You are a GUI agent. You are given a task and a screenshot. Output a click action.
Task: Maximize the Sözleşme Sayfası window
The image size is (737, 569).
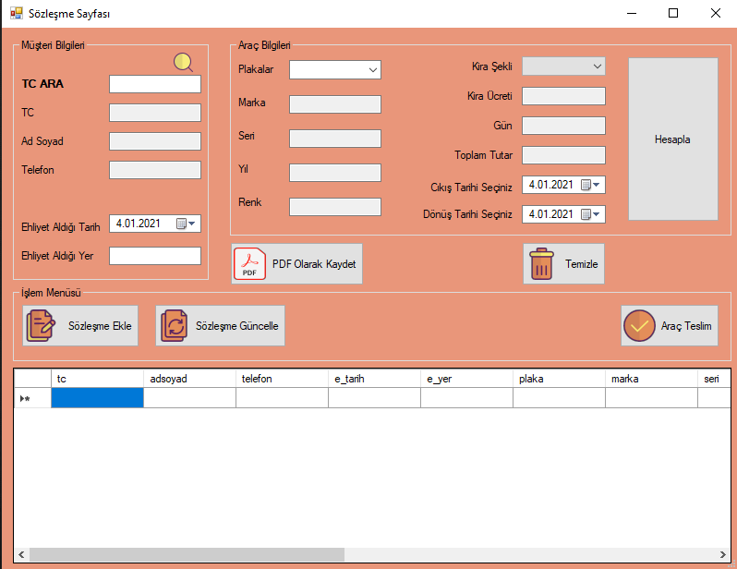(x=673, y=13)
